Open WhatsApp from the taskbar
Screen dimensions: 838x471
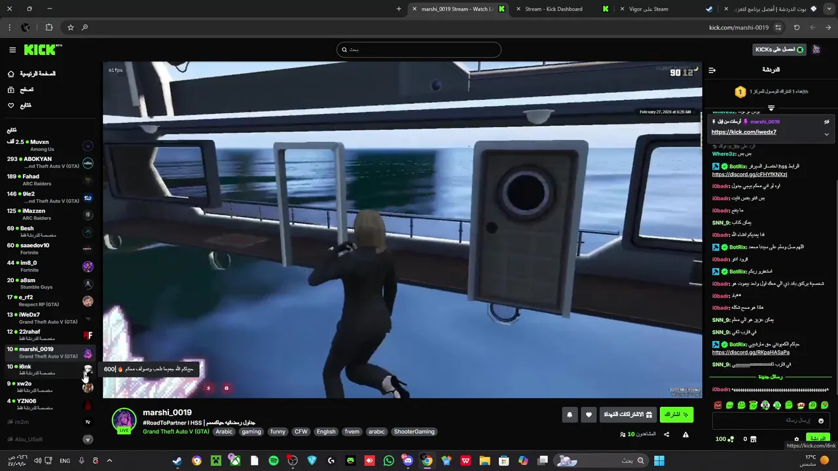389,461
